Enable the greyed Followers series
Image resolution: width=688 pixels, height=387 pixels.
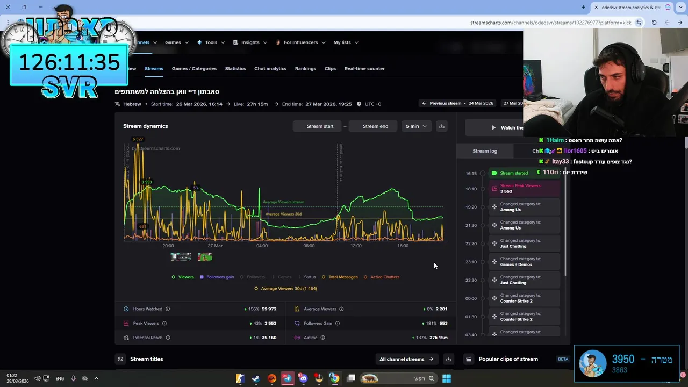pos(253,277)
